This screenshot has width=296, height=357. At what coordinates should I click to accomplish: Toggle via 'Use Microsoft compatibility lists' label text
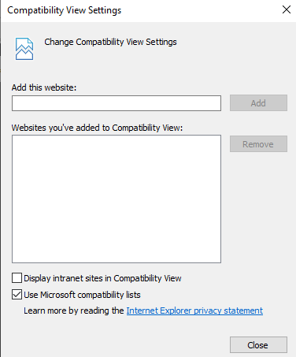tap(82, 295)
